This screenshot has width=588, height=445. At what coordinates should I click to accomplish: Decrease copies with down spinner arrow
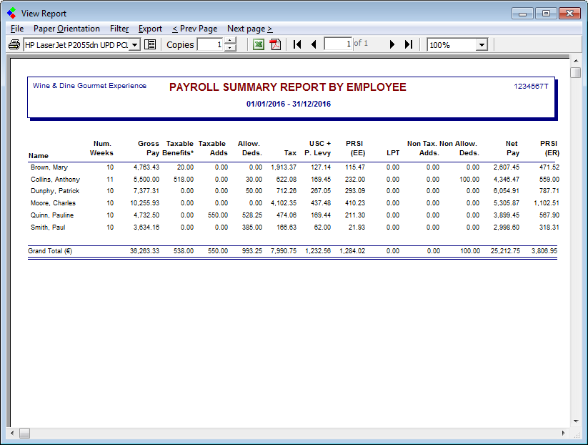coord(230,48)
